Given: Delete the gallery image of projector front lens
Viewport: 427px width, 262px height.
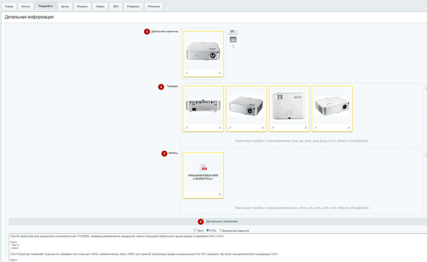Looking at the screenshot, I should pyautogui.click(x=263, y=128).
